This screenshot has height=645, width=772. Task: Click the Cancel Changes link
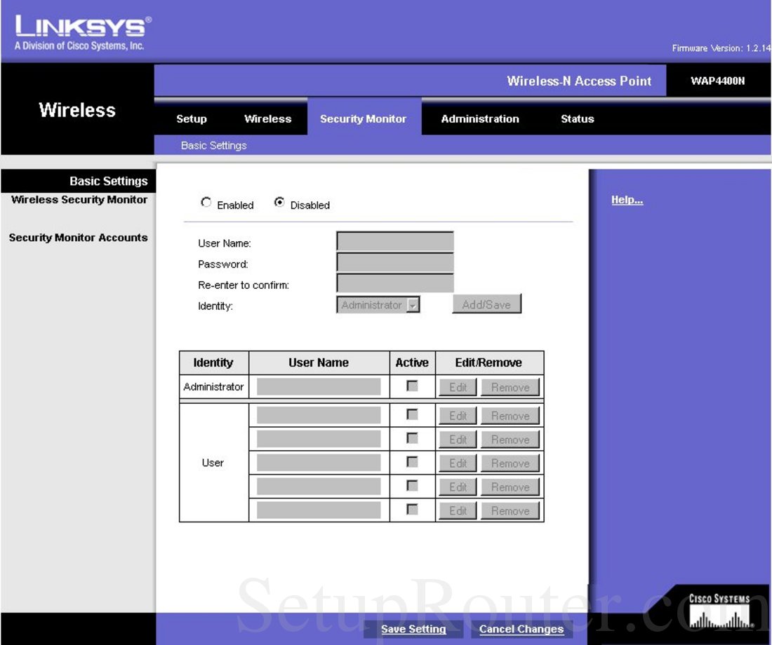[521, 629]
